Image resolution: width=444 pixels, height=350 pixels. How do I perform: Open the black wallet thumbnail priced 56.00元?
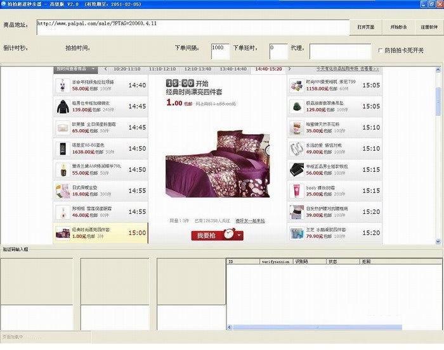296,170
